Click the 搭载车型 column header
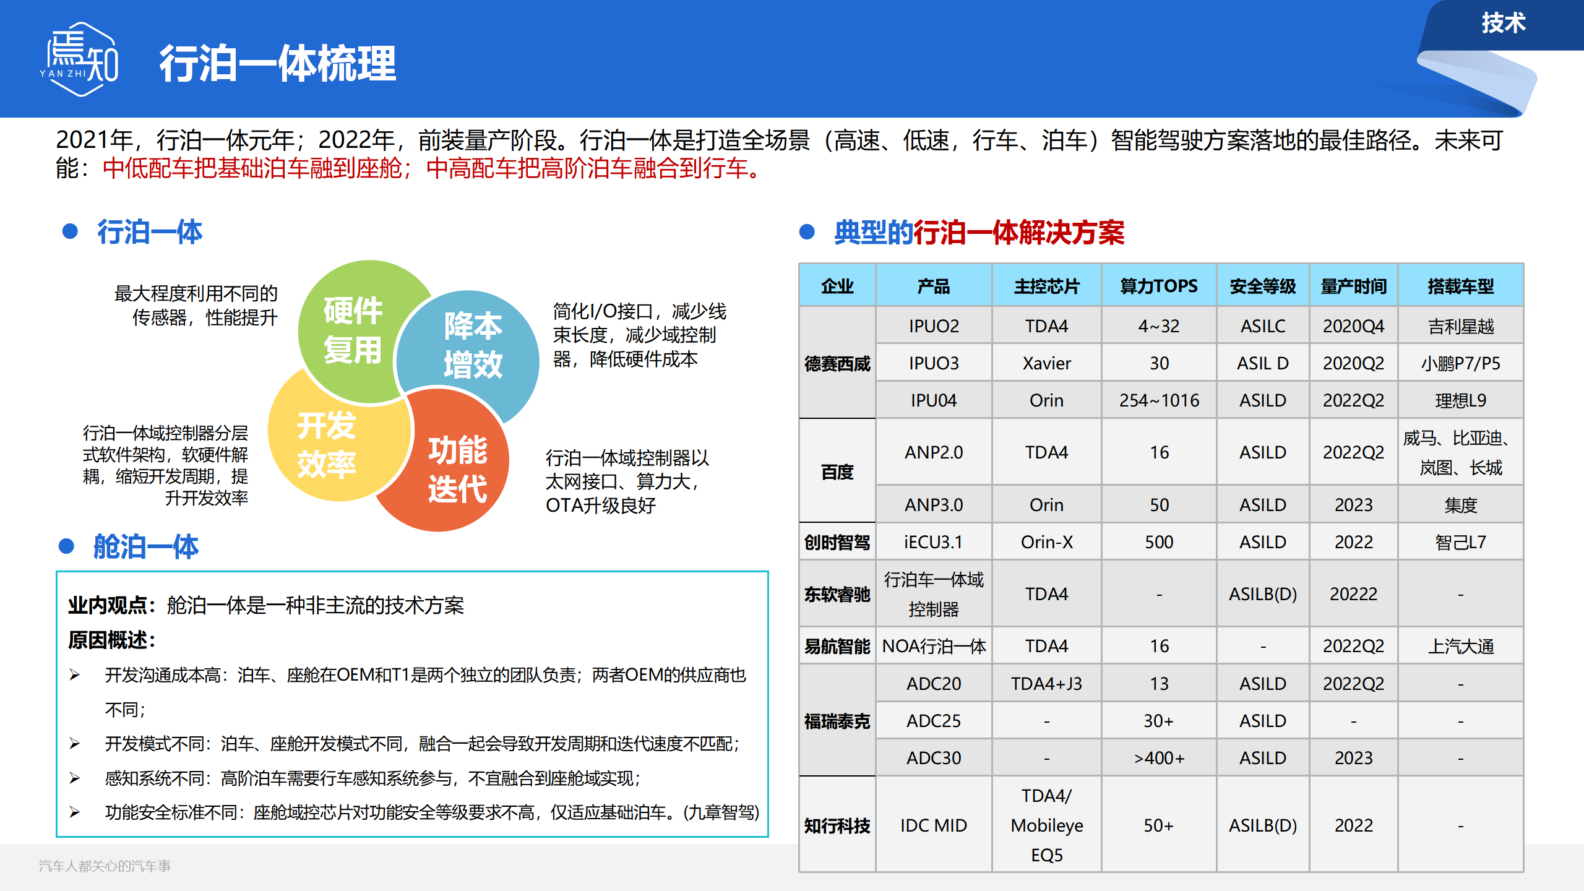The width and height of the screenshot is (1584, 891). click(x=1461, y=286)
